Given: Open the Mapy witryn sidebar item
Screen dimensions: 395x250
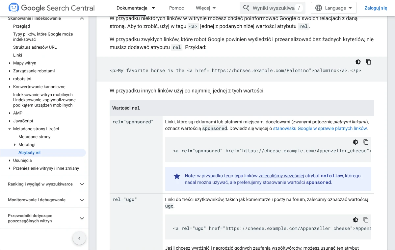Looking at the screenshot, I should coord(25,63).
